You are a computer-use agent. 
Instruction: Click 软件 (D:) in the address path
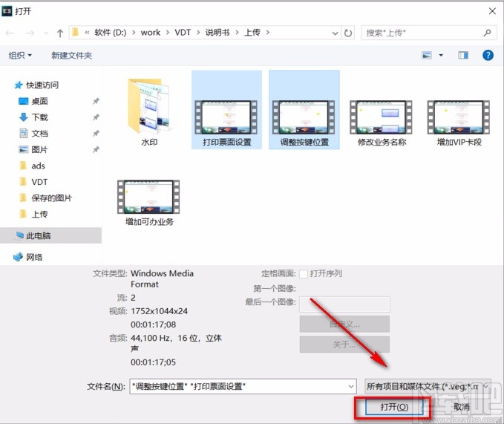(x=111, y=33)
